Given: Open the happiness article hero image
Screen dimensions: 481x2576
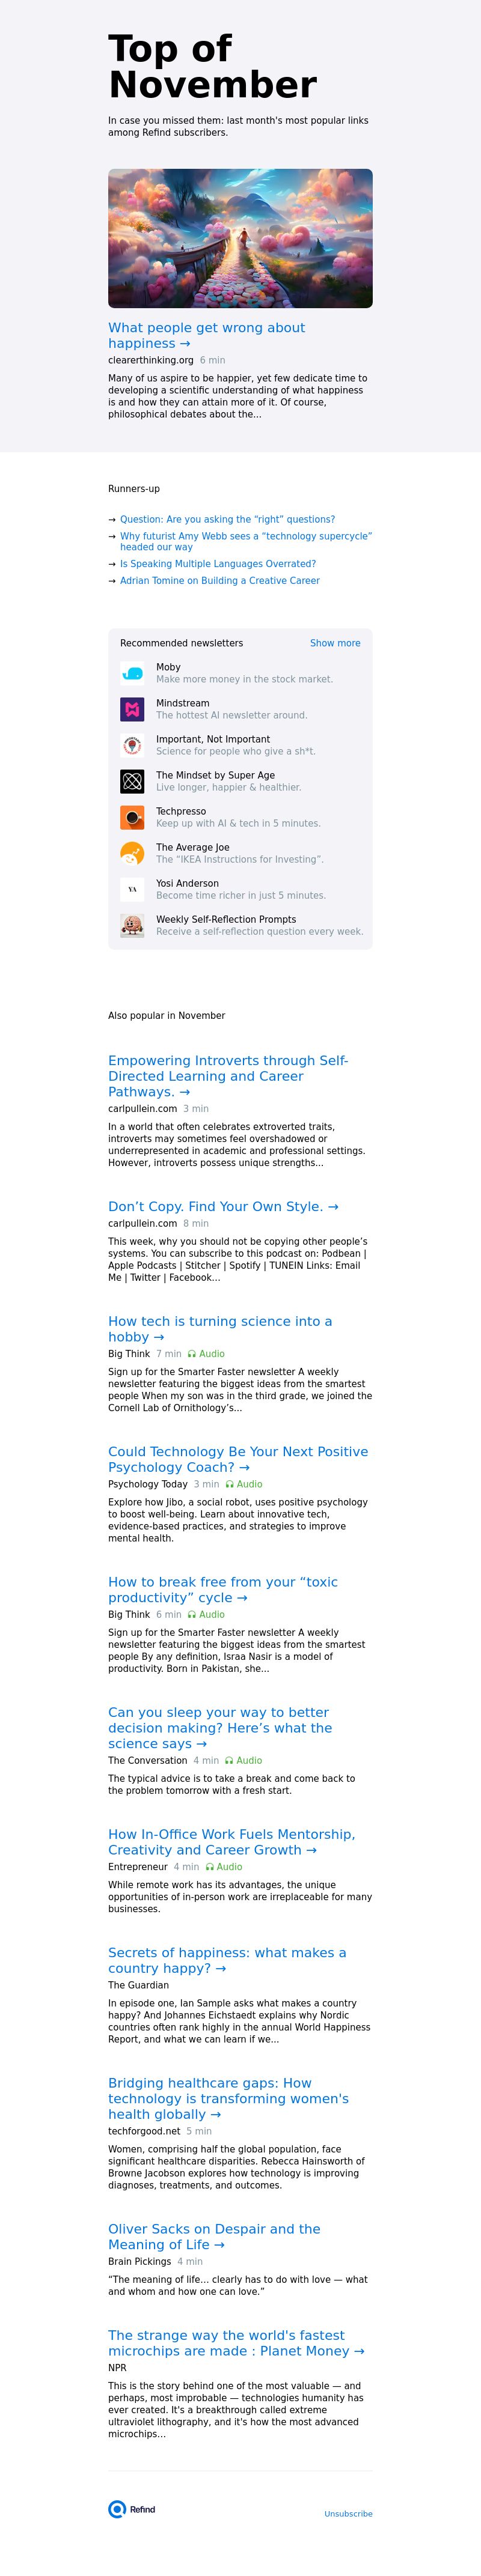Looking at the screenshot, I should pos(240,238).
